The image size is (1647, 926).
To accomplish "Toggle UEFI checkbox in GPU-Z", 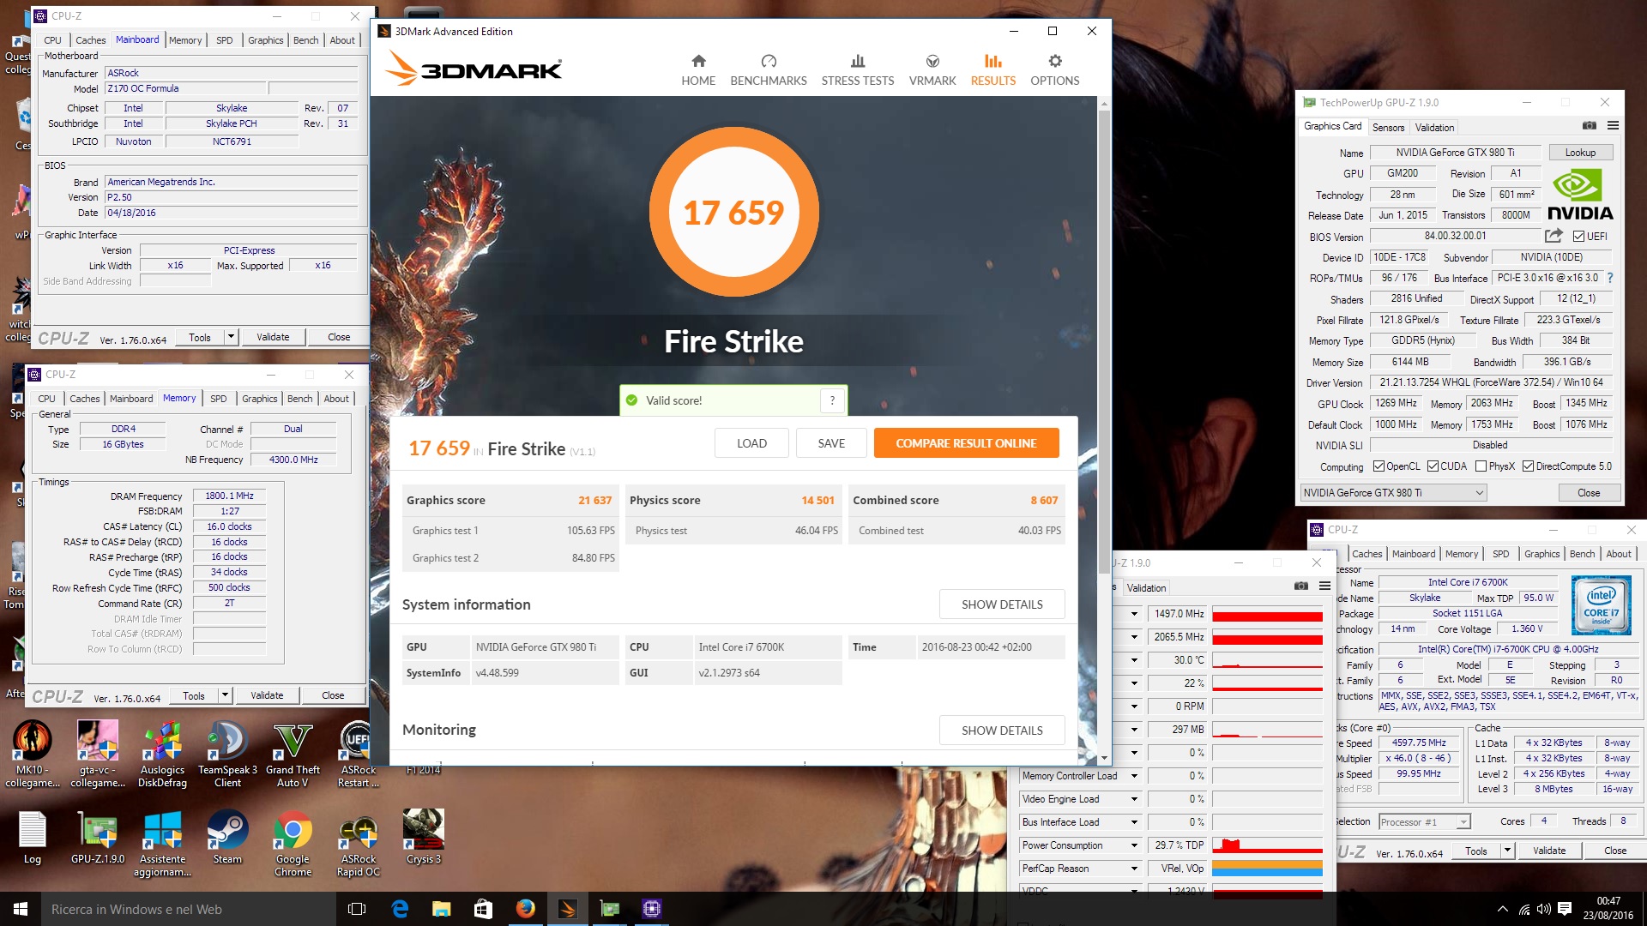I will click(x=1578, y=237).
